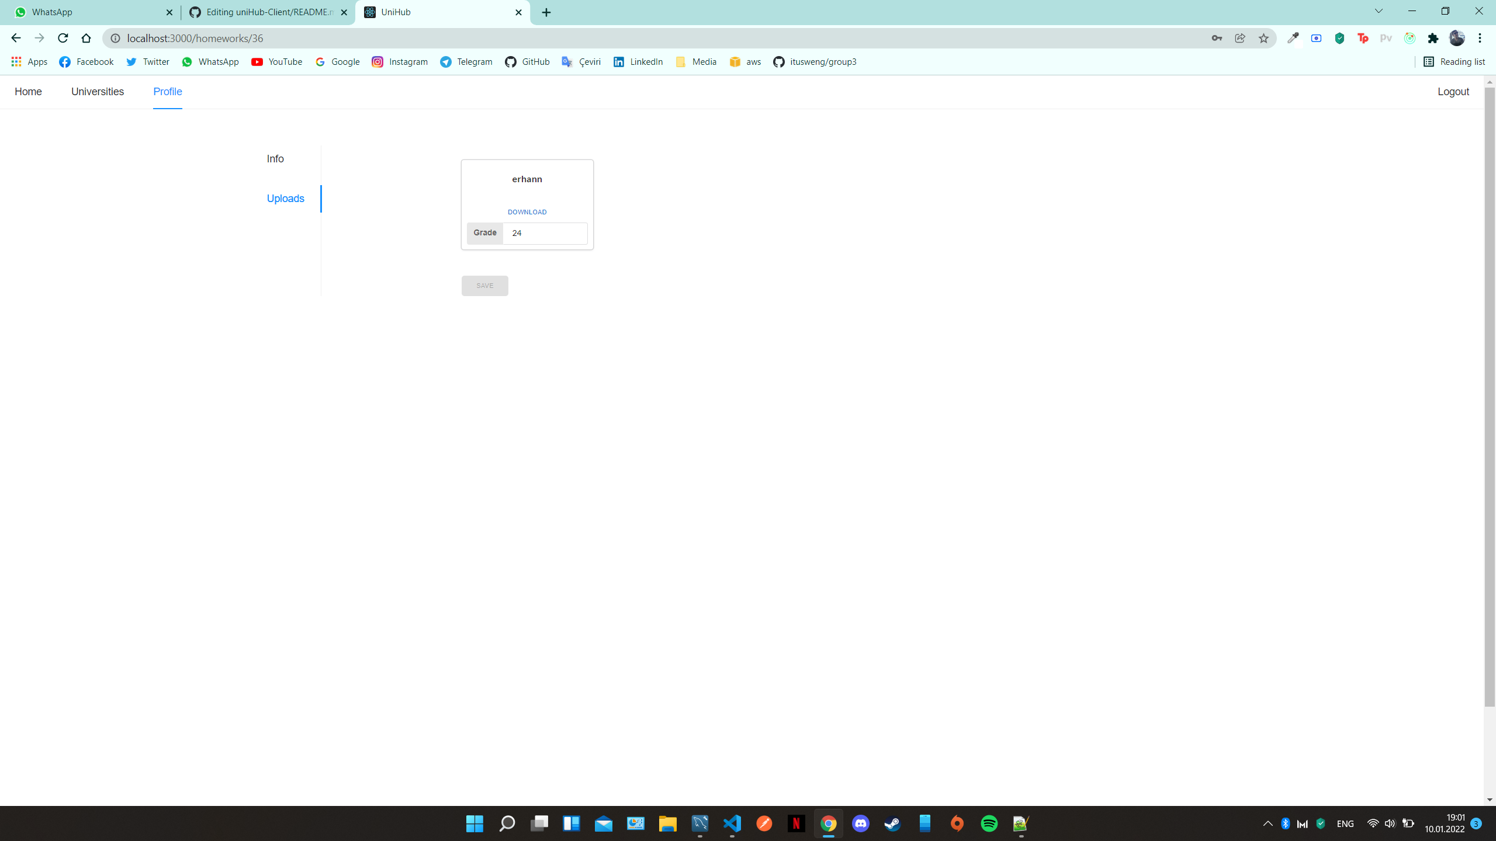The image size is (1496, 841).
Task: Open the Reading list panel
Action: (1454, 61)
